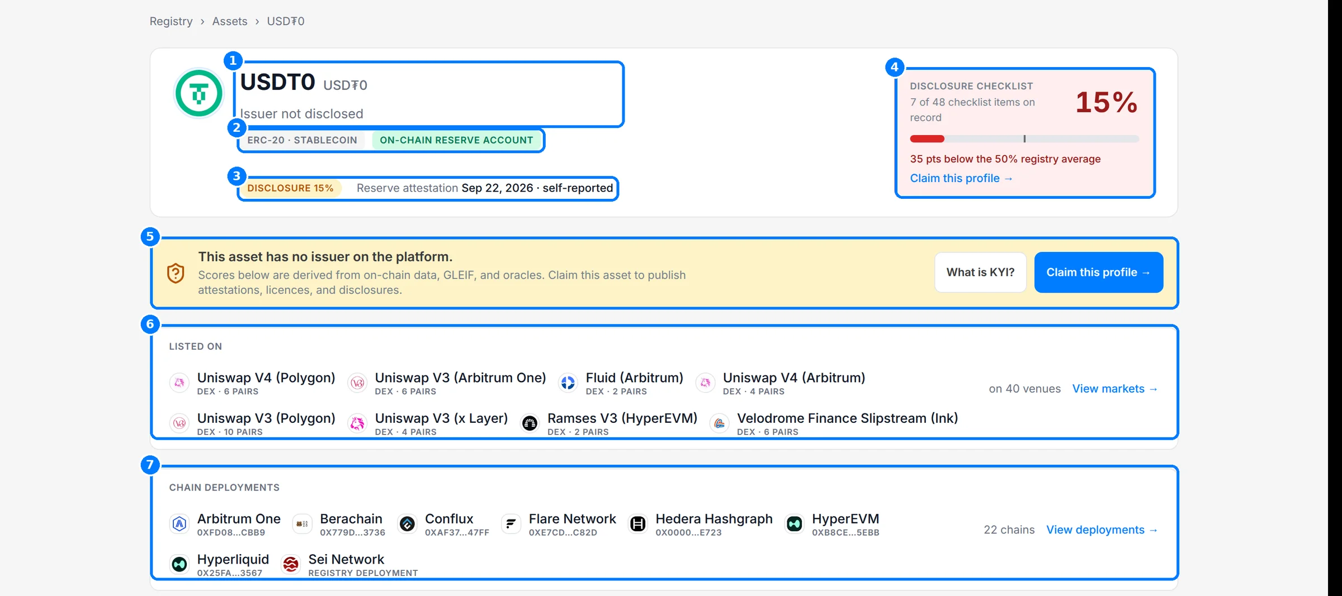Click the blue Claim this profile button

pyautogui.click(x=1099, y=273)
